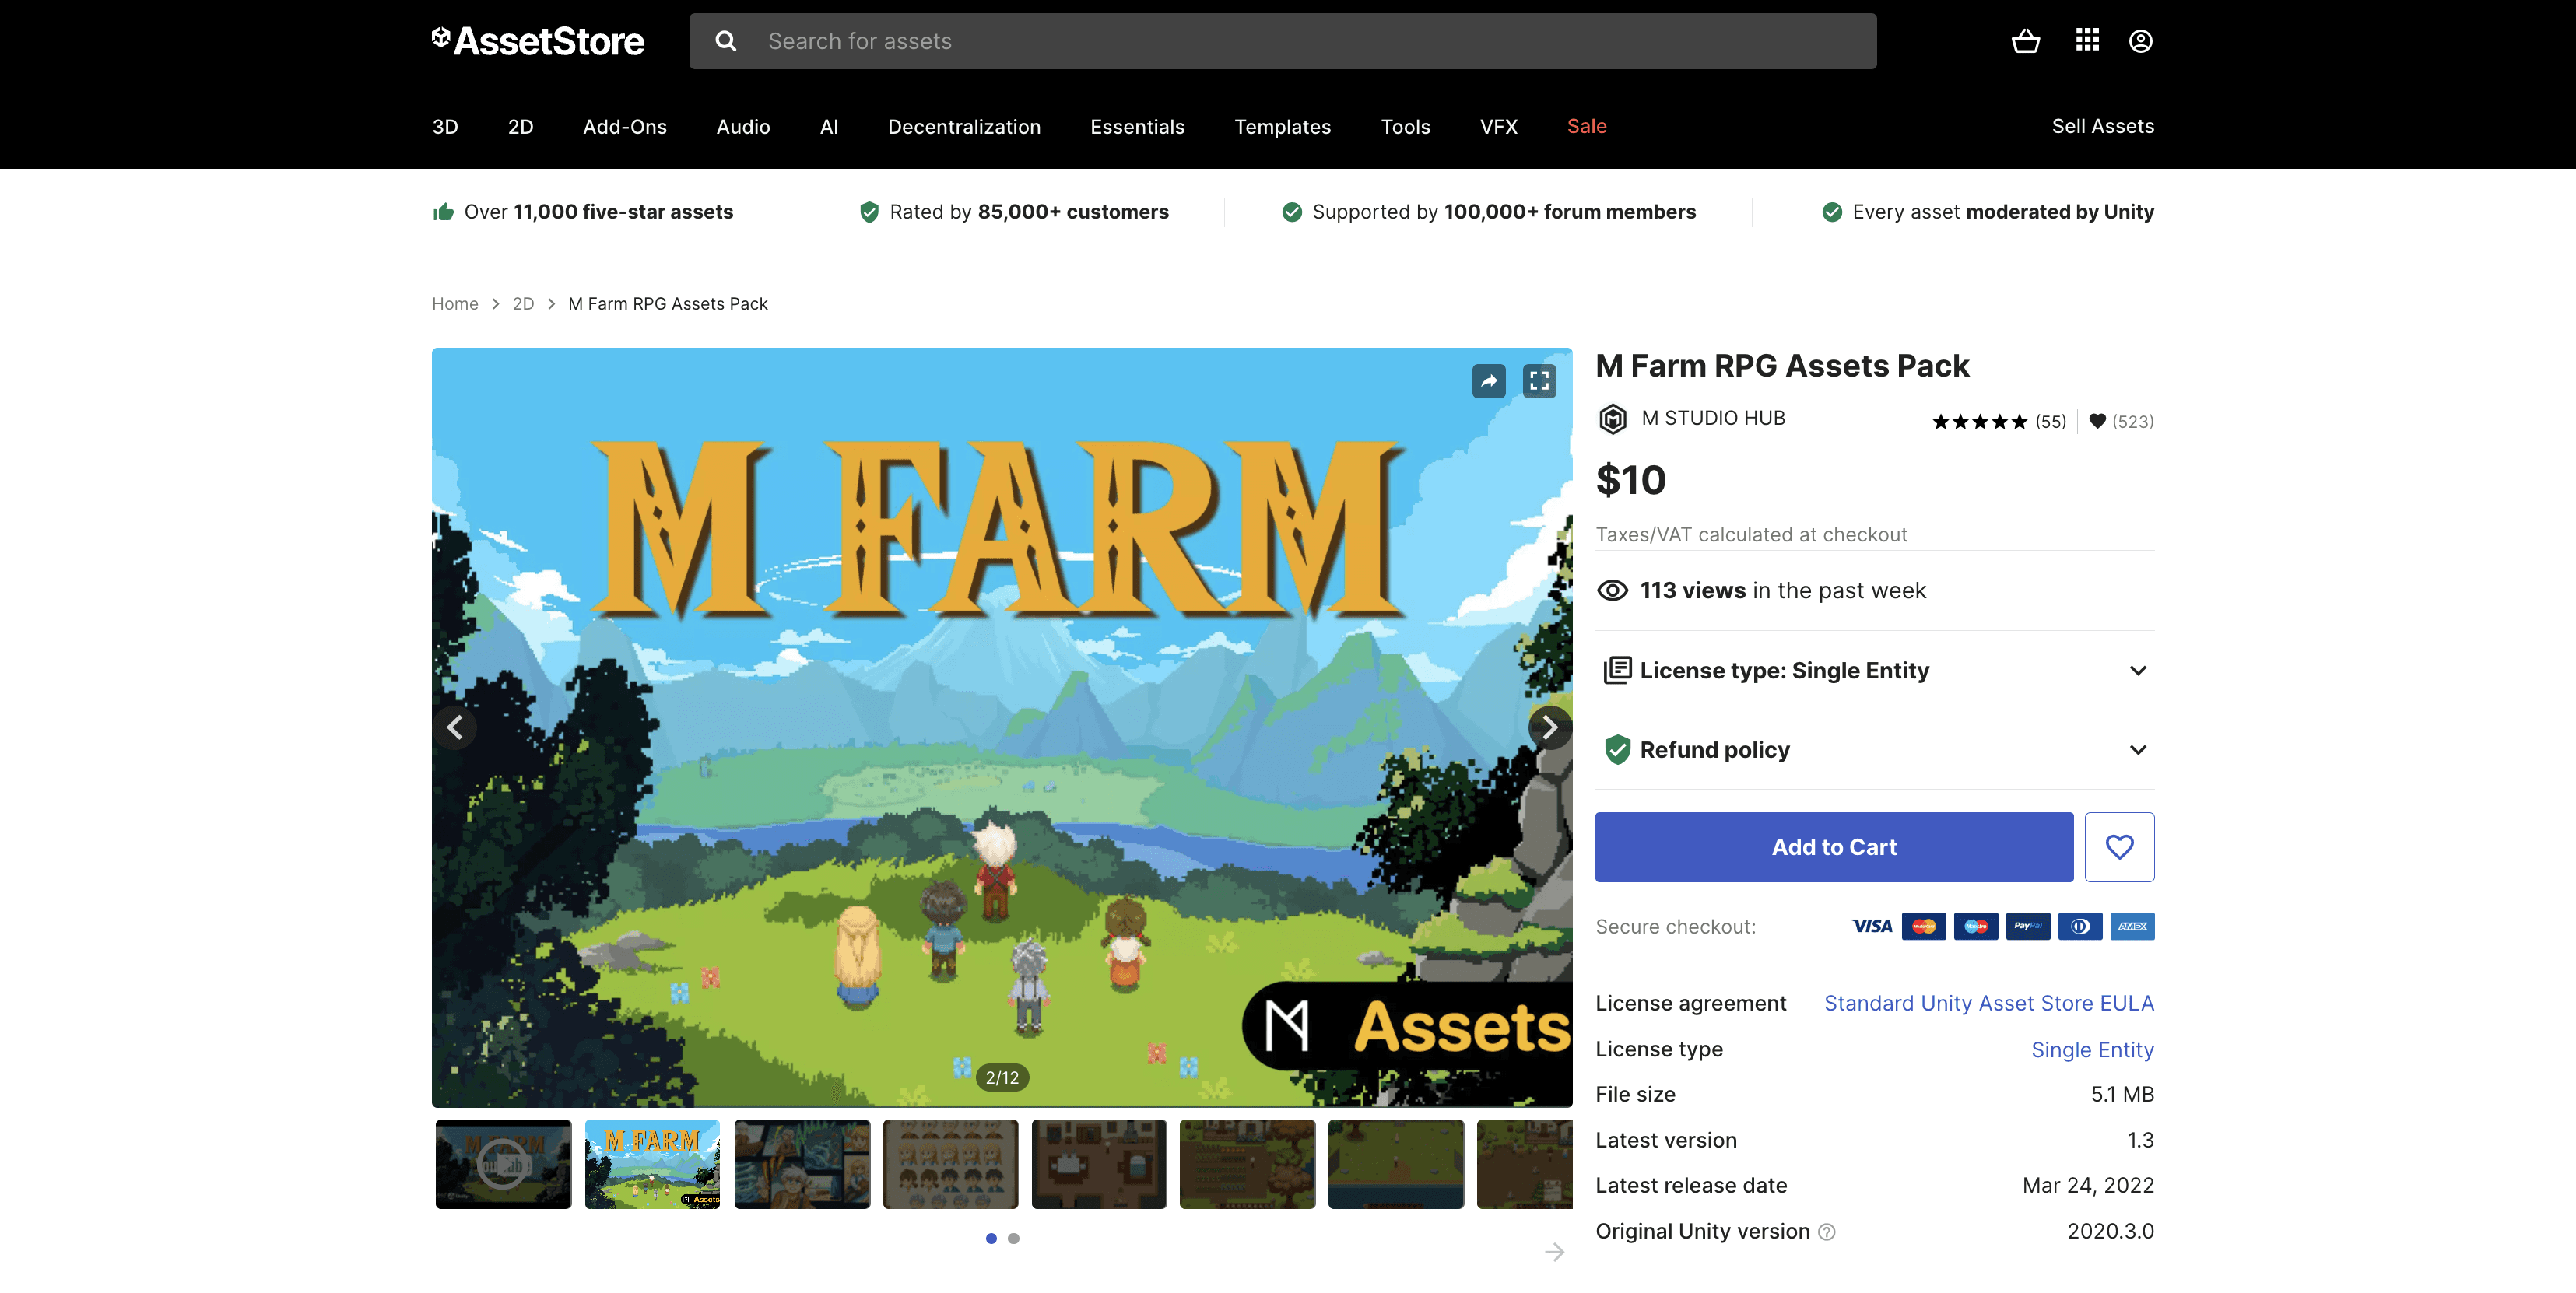The height and width of the screenshot is (1293, 2576).
Task: Open the Decentralization menu
Action: 964,127
